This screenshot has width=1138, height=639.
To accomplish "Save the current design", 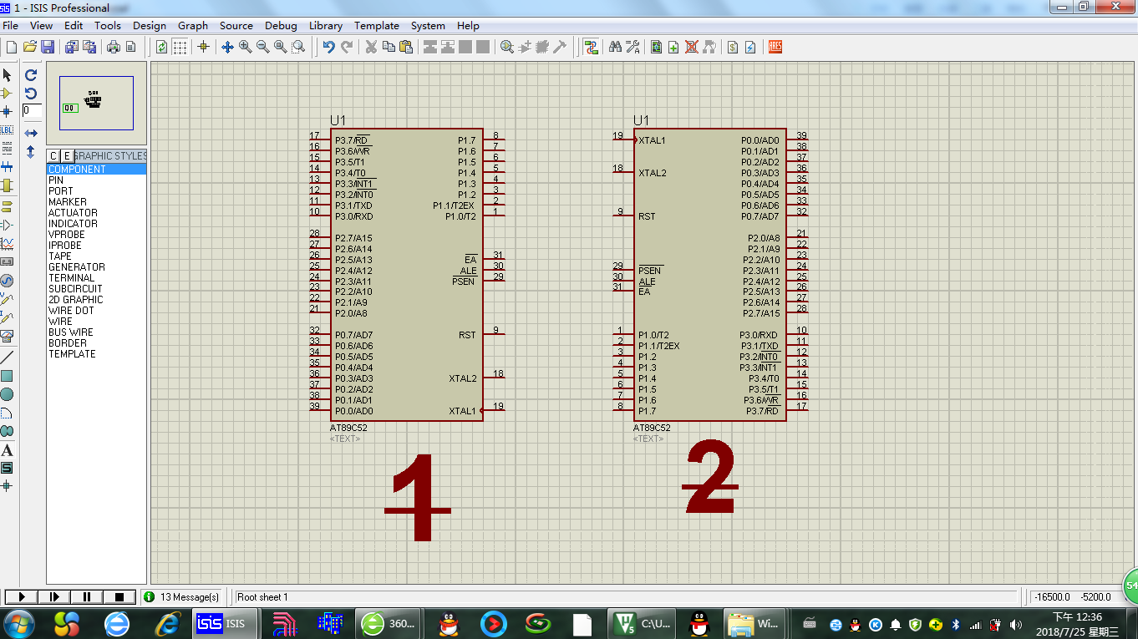I will 48,47.
